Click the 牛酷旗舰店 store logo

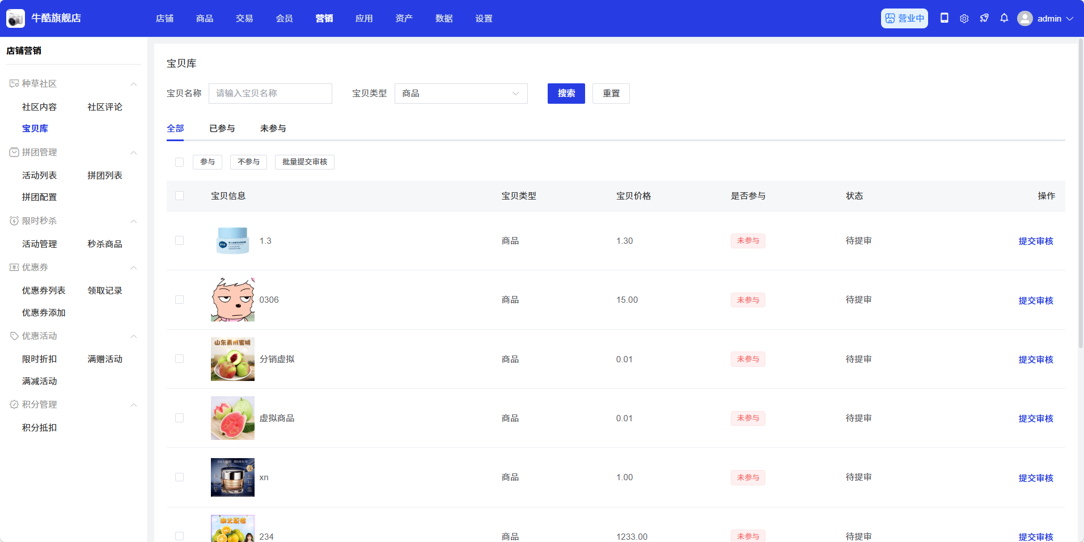coord(15,19)
